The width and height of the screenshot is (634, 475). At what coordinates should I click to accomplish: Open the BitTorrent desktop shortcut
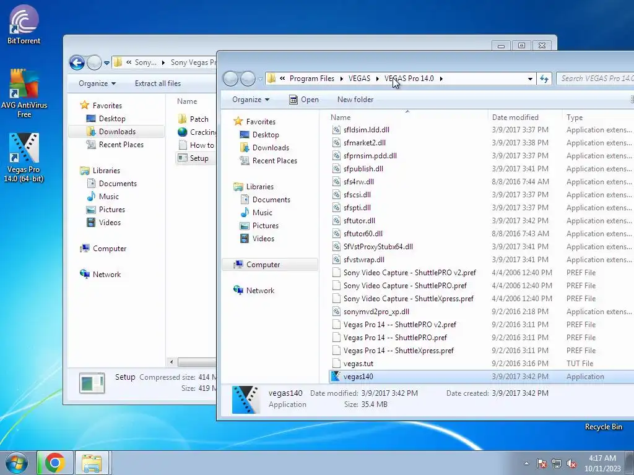(x=24, y=24)
